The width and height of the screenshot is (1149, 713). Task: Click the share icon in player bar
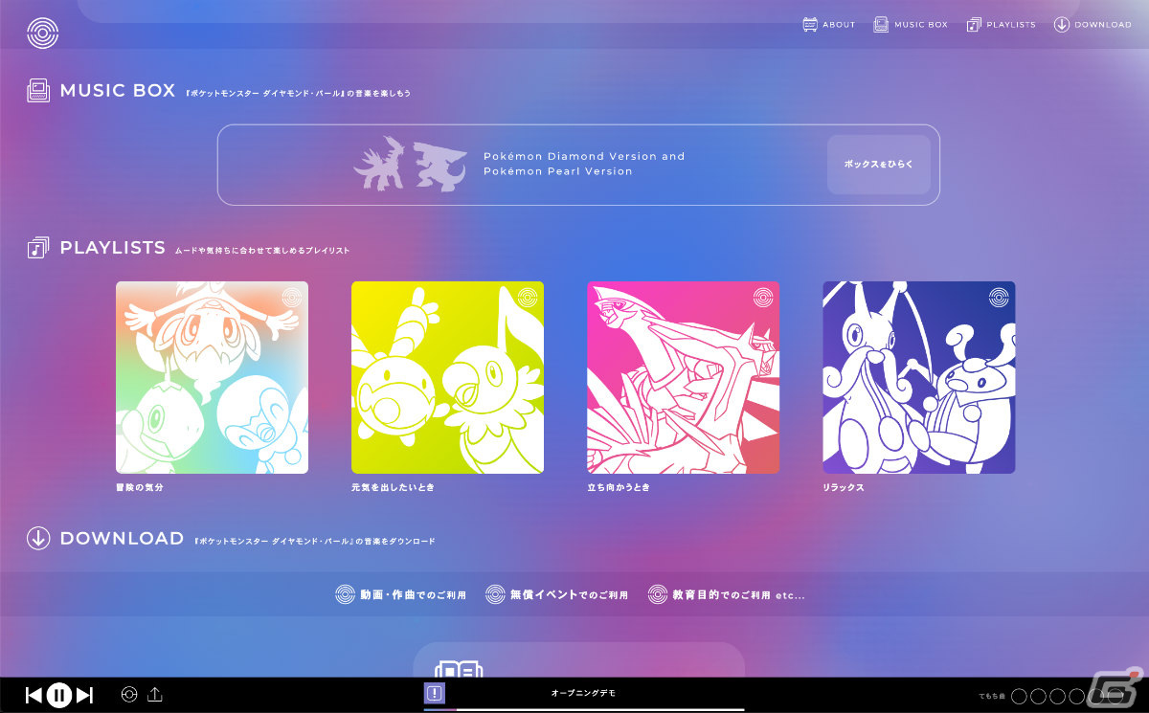[155, 695]
